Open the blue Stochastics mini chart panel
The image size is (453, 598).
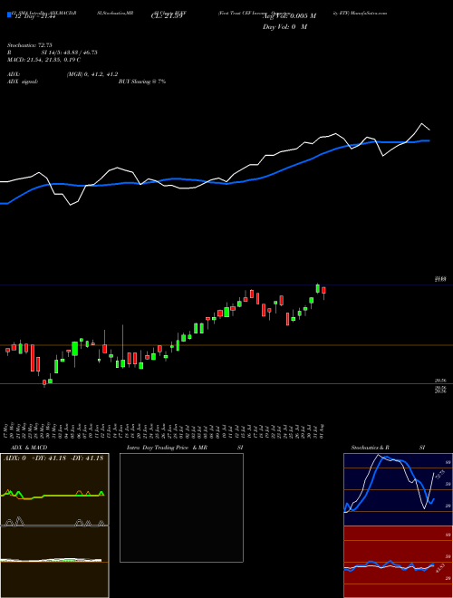[398, 489]
